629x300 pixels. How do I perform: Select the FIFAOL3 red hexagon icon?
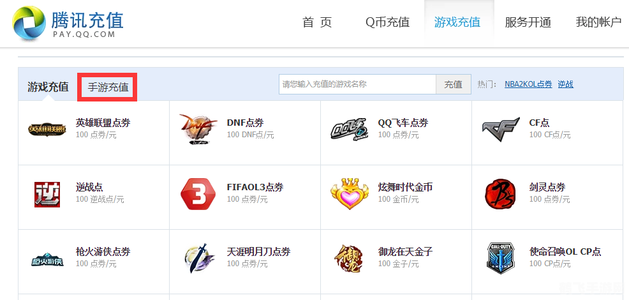[x=198, y=194]
